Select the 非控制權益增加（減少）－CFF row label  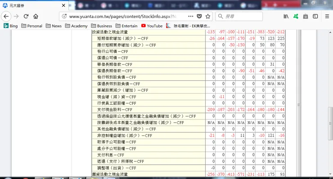125,136
